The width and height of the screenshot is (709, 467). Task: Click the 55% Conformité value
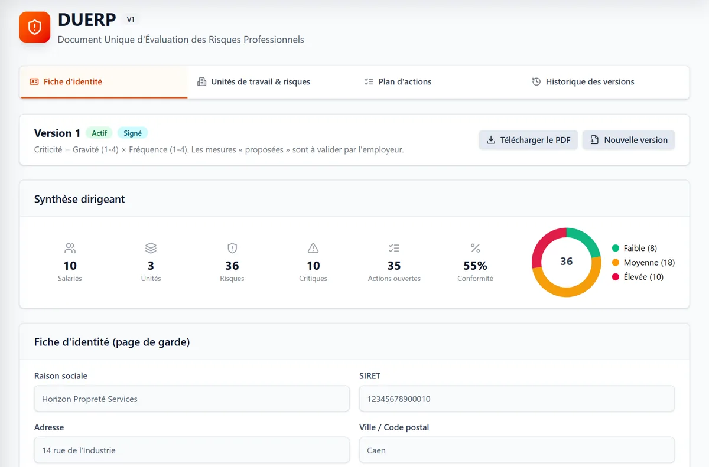[x=475, y=266]
